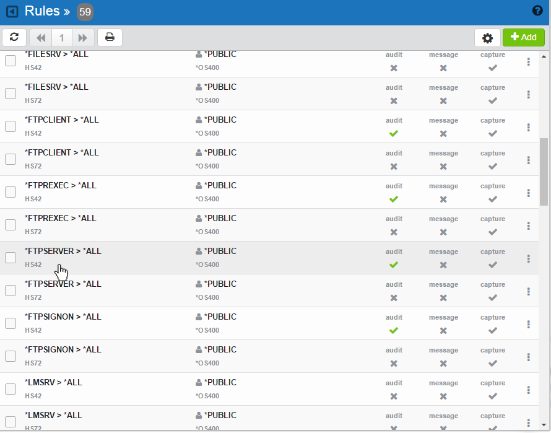The image size is (551, 433).
Task: Click the Rules breadcrumb title
Action: click(x=42, y=11)
